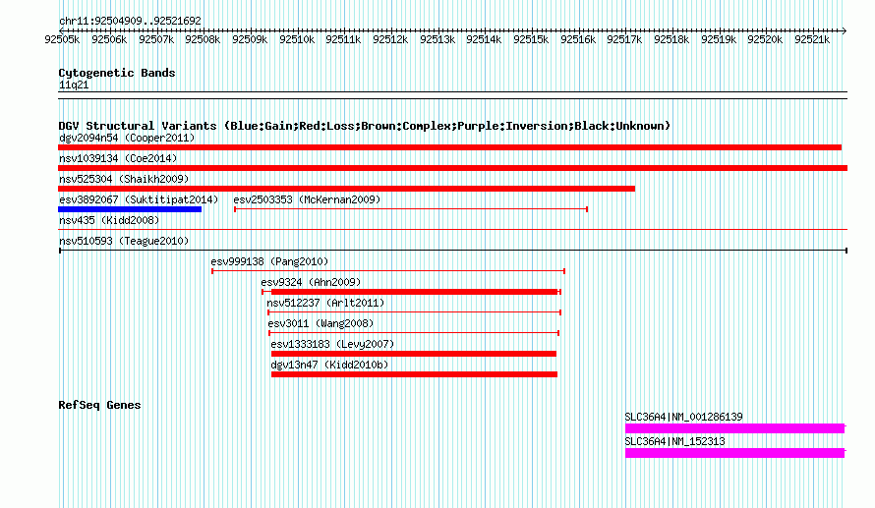Click the esv2503353 (McKernan2009) label
The width and height of the screenshot is (875, 508).
coord(307,199)
